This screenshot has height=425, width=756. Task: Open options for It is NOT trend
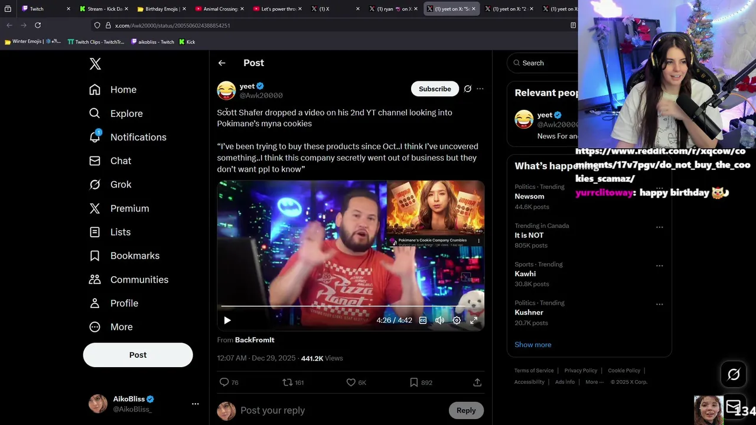pyautogui.click(x=659, y=227)
